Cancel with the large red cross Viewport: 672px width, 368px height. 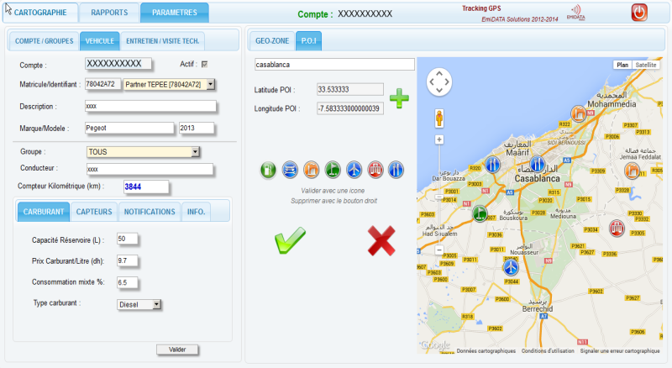pyautogui.click(x=381, y=240)
